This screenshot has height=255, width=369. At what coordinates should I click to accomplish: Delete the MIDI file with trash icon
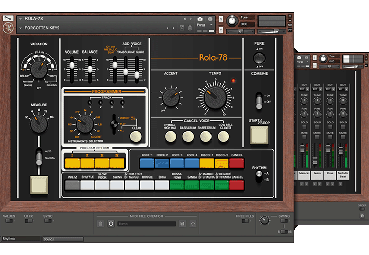tap(100, 224)
